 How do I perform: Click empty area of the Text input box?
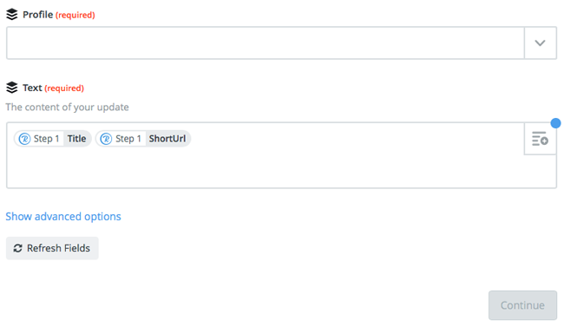pyautogui.click(x=266, y=167)
